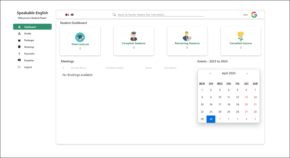Click the Profile sidebar icon

click(x=19, y=34)
